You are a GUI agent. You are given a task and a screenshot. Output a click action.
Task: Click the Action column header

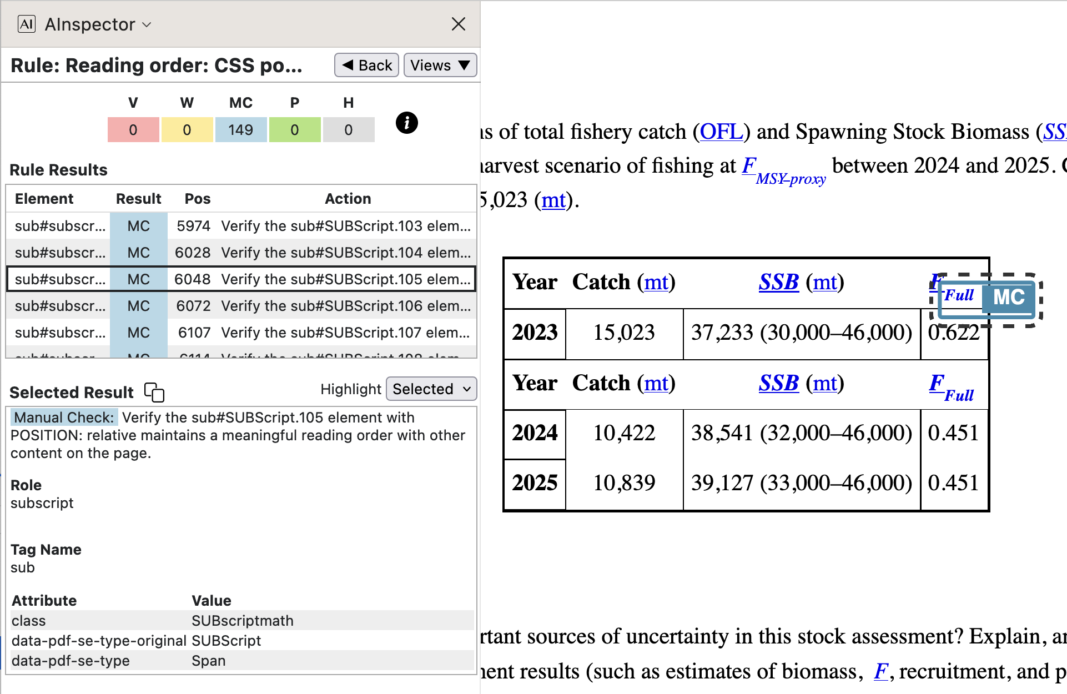coord(348,199)
